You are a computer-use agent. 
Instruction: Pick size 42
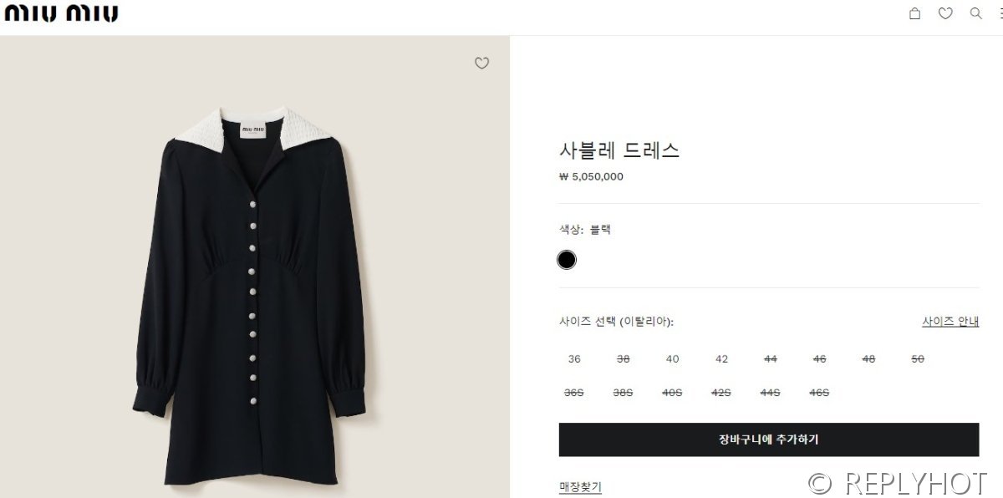point(720,358)
